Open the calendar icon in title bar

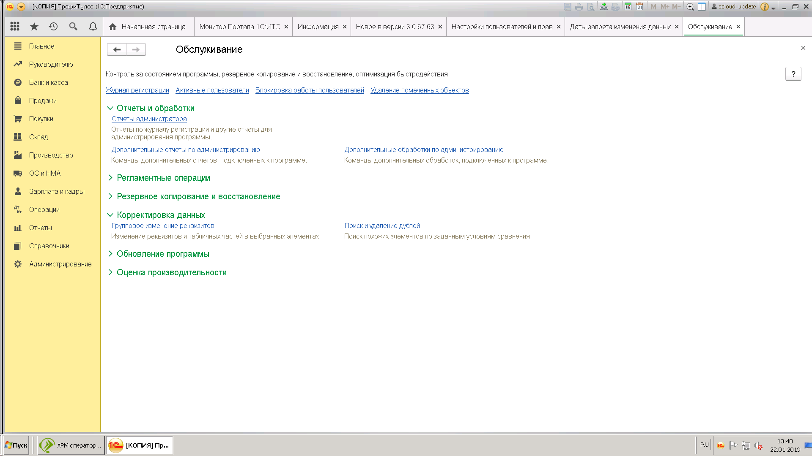coord(639,7)
